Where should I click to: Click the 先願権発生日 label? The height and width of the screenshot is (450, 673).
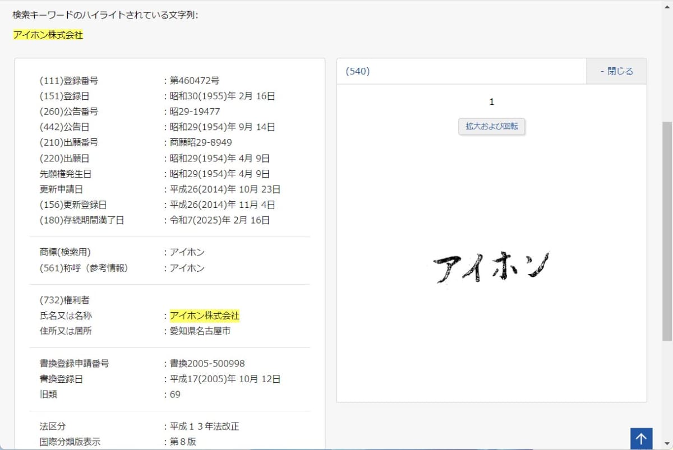tap(66, 174)
